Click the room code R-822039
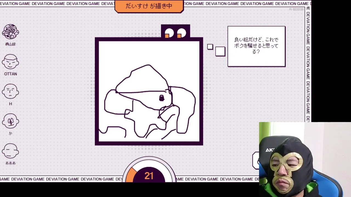The width and height of the screenshot is (351, 197). (x=296, y=10)
